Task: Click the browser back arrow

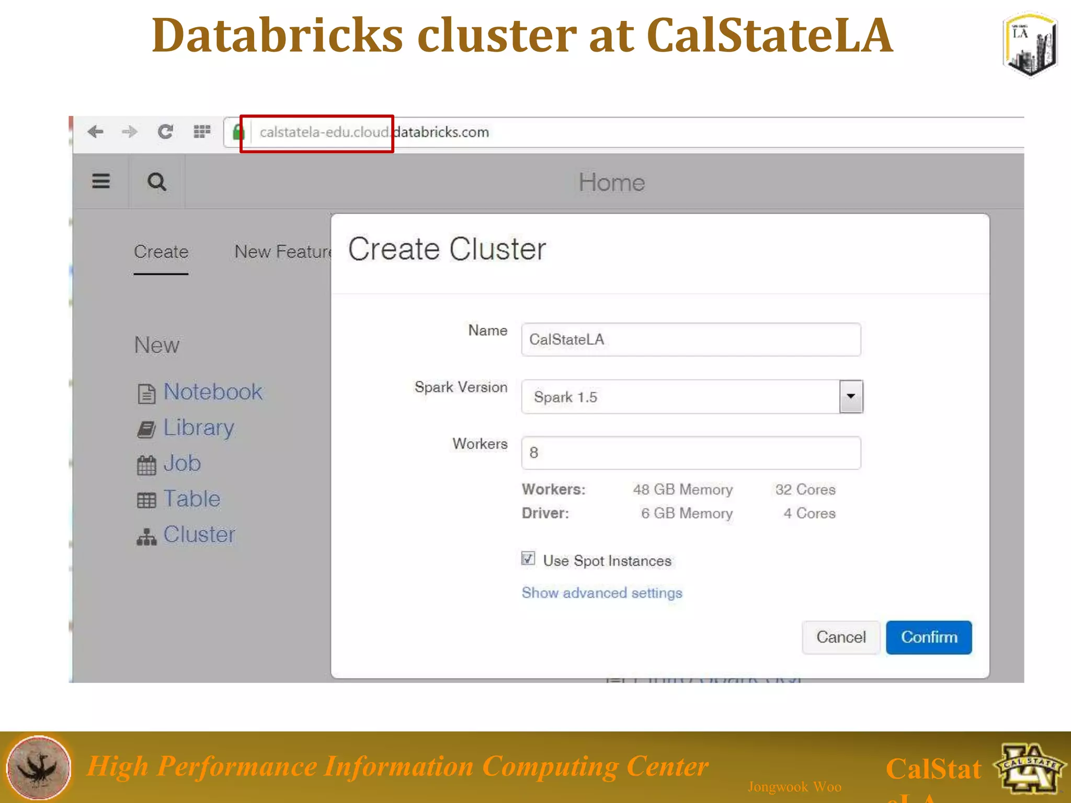Action: (95, 132)
